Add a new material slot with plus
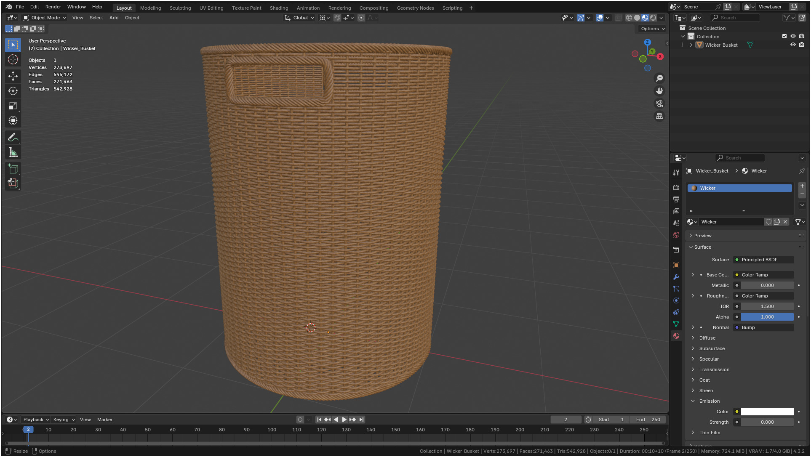This screenshot has width=811, height=457. (x=802, y=186)
